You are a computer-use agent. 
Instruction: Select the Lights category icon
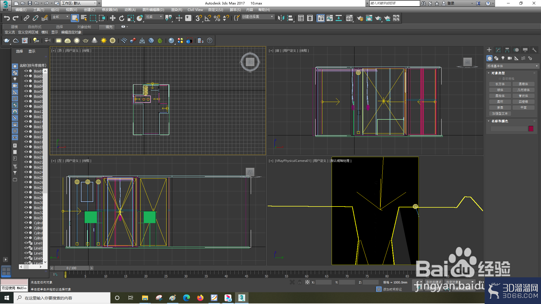pos(503,58)
